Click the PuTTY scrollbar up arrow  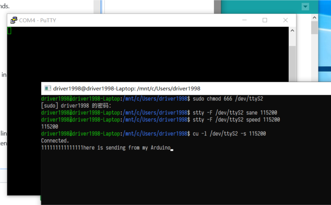292,31
